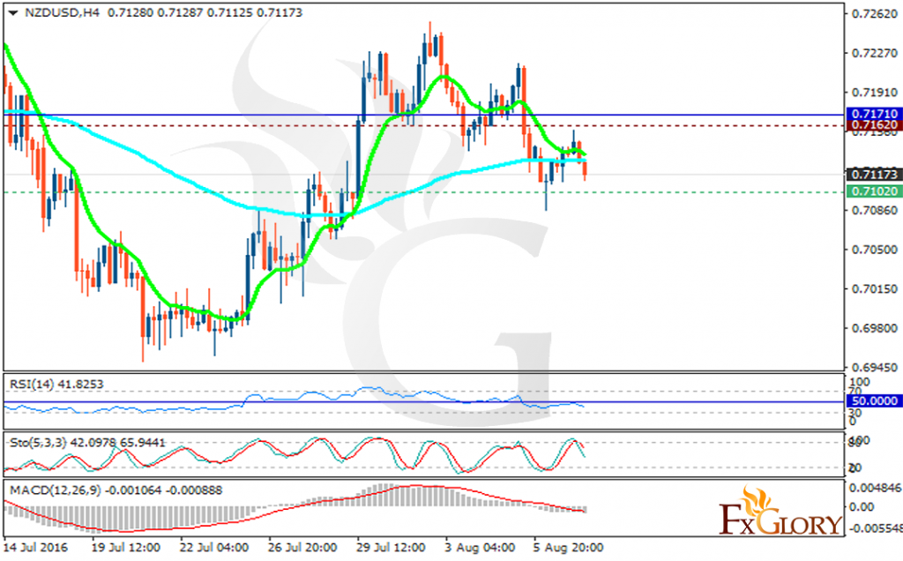Click the 0.70150 price scale value

tap(875, 288)
